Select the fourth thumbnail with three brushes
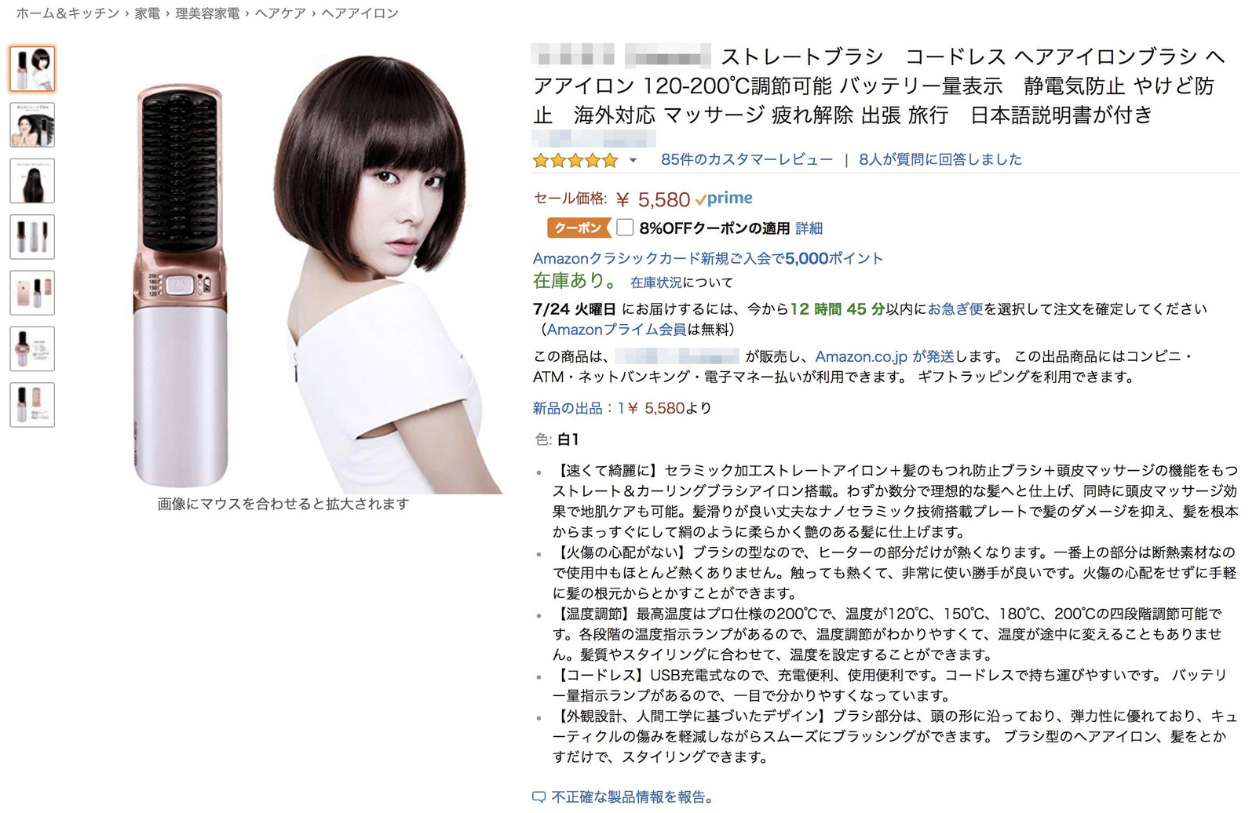 point(32,237)
